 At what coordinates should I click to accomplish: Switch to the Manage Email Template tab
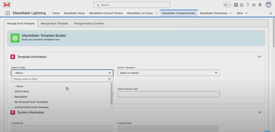click(21, 23)
